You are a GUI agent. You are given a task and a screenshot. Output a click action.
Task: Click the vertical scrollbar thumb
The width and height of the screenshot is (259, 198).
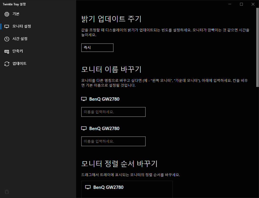tap(257, 47)
